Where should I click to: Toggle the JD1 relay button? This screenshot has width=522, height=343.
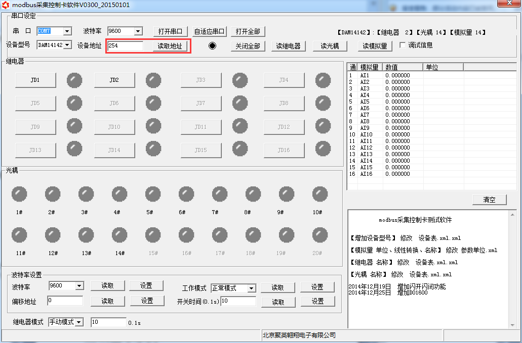tap(35, 80)
